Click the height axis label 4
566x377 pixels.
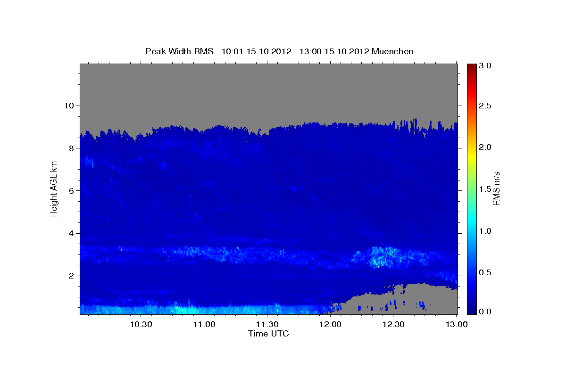[72, 233]
